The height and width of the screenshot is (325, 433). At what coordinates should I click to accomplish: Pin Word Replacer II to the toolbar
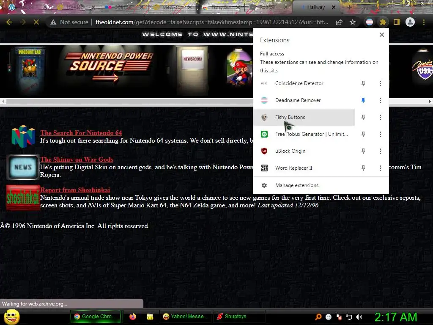[x=363, y=168]
